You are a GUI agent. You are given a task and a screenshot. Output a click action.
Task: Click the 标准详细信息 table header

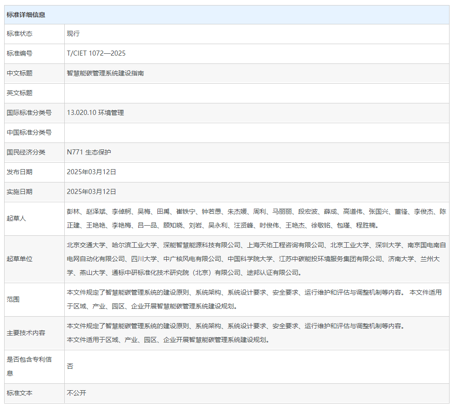tap(26, 15)
